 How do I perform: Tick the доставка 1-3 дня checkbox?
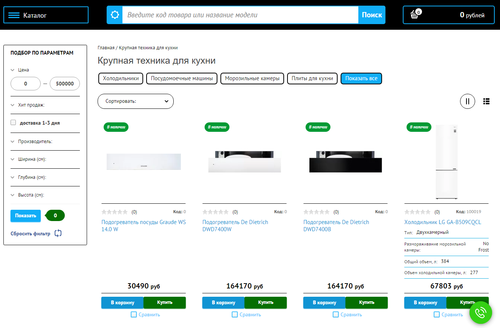(x=13, y=122)
